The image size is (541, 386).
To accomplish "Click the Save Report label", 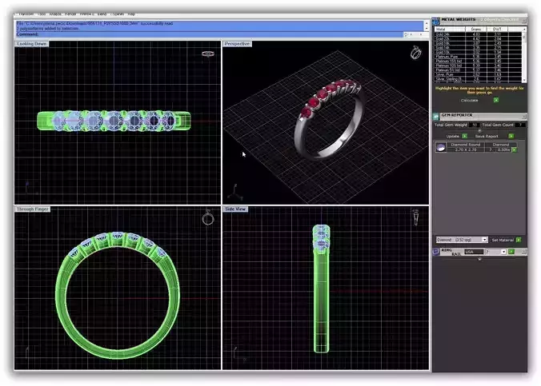I will tap(487, 136).
